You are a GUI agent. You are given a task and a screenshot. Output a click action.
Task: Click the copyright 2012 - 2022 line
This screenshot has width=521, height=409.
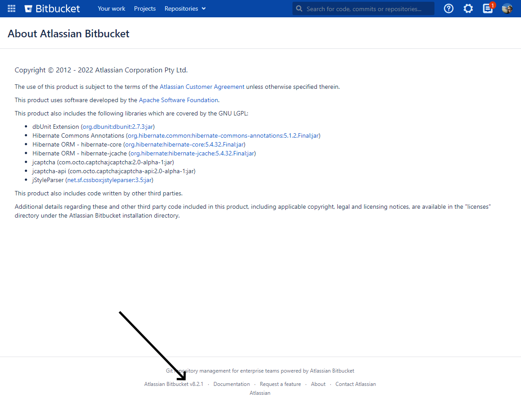coord(101,70)
